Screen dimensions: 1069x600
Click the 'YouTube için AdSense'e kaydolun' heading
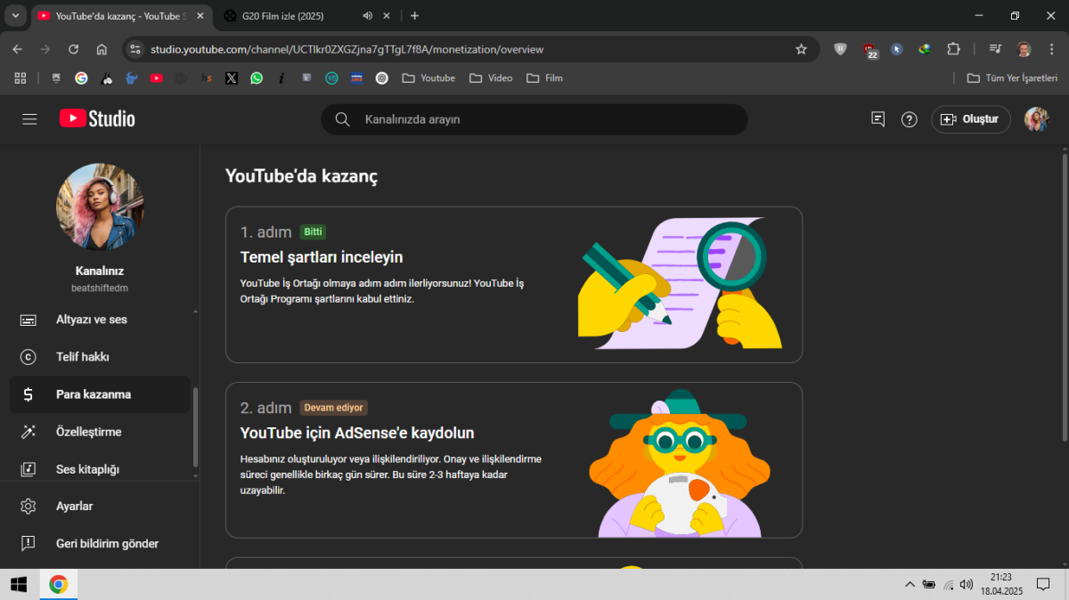pyautogui.click(x=357, y=433)
